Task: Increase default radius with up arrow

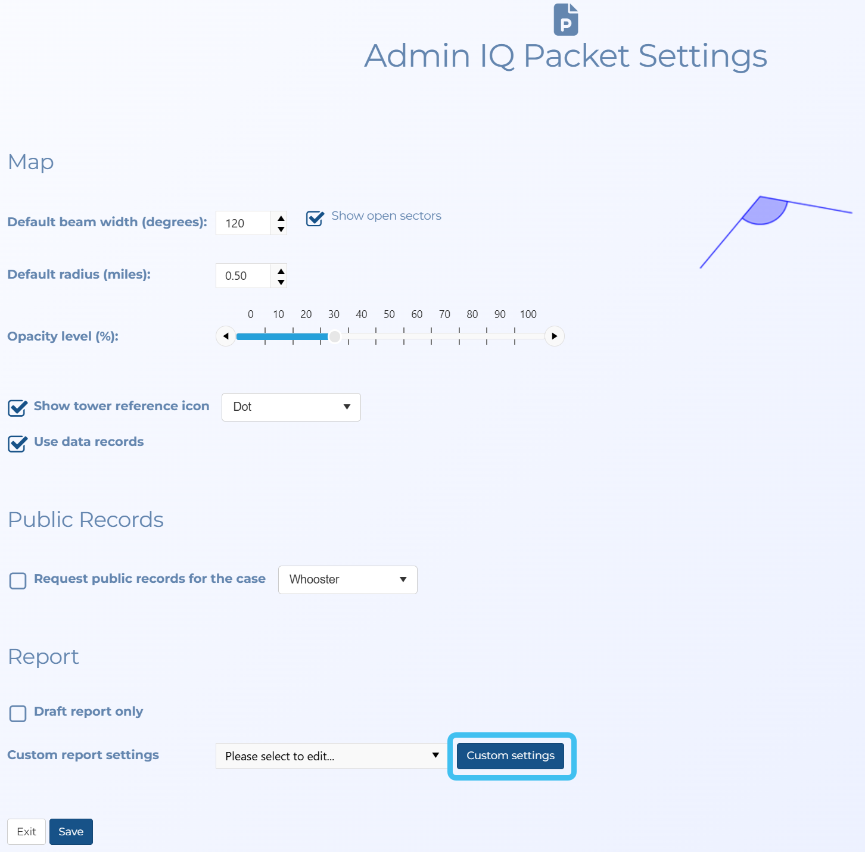Action: 281,271
